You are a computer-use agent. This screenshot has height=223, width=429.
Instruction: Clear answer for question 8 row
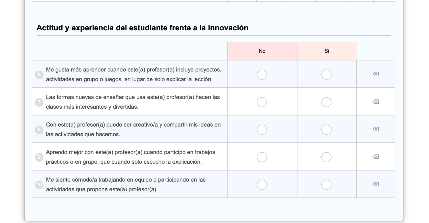pos(376,129)
